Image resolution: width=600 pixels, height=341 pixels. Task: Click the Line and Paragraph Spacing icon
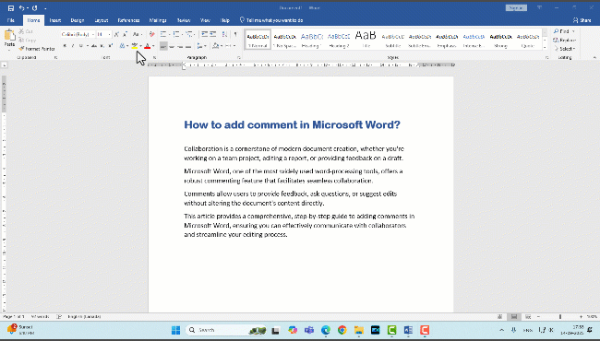[199, 46]
